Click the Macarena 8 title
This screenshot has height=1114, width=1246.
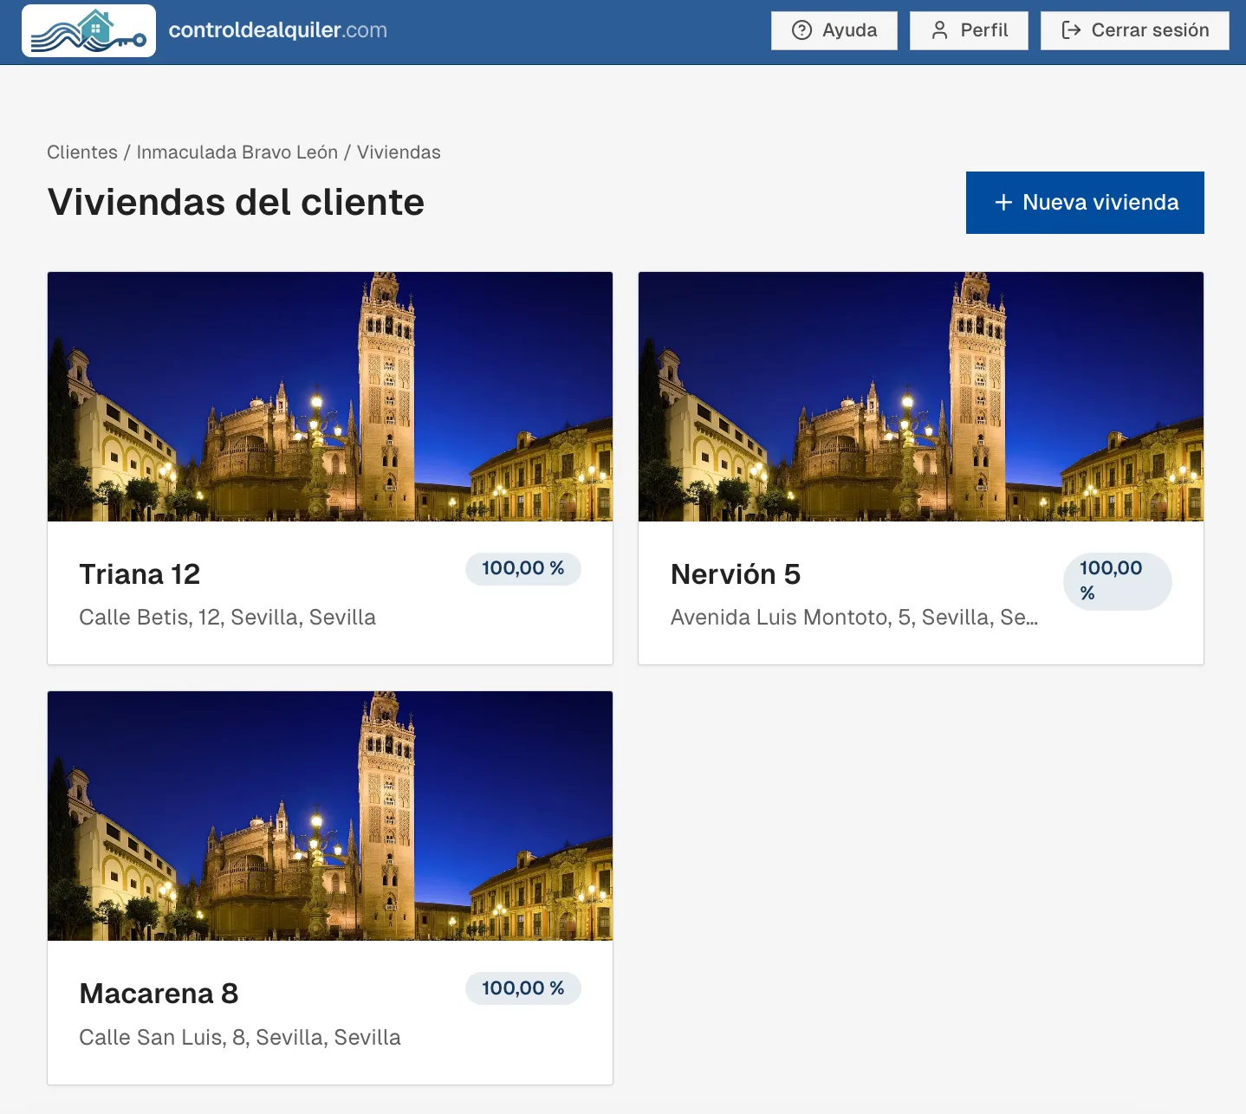click(x=159, y=994)
